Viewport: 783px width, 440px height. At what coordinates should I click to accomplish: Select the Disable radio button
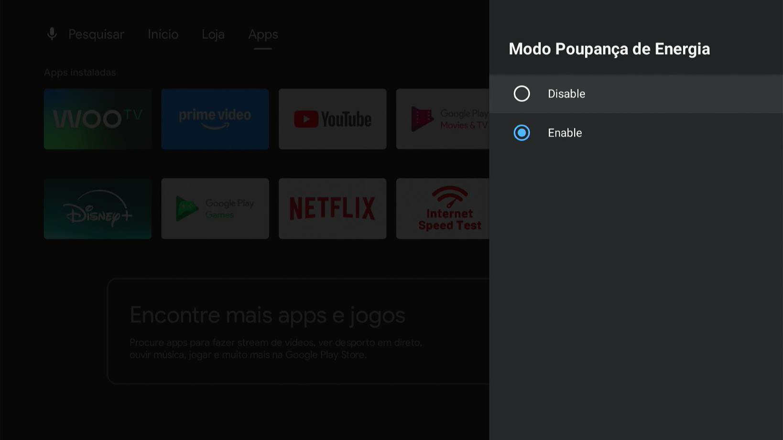tap(522, 94)
